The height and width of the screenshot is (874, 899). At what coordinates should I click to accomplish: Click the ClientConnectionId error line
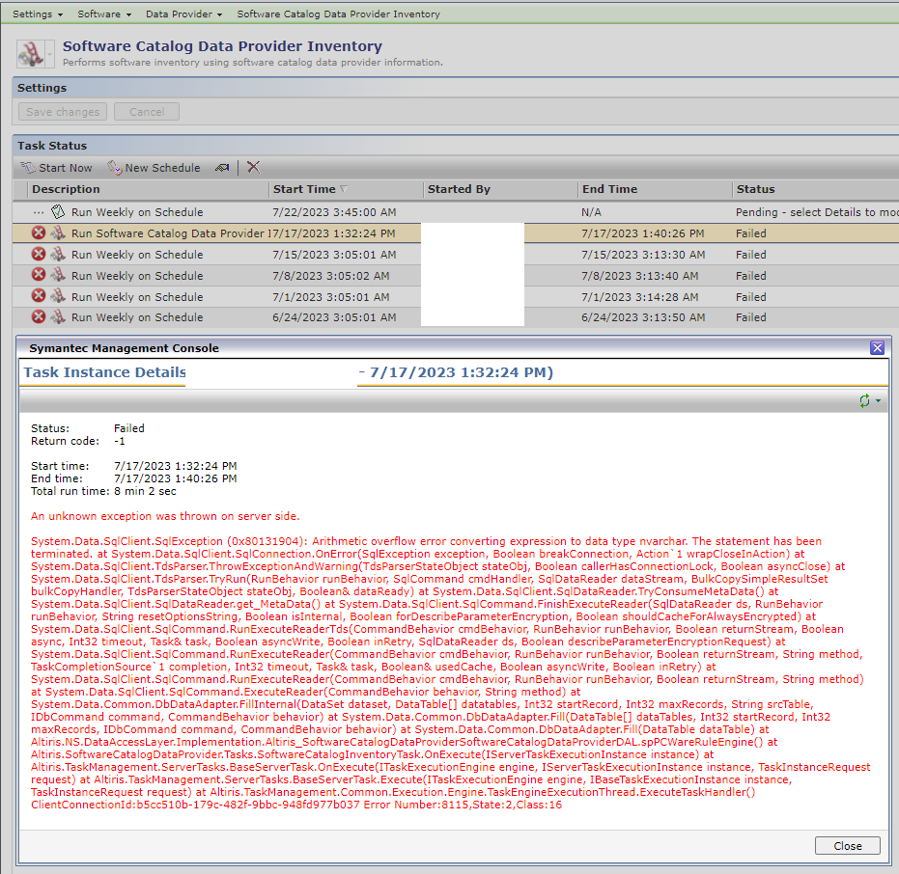[x=296, y=805]
